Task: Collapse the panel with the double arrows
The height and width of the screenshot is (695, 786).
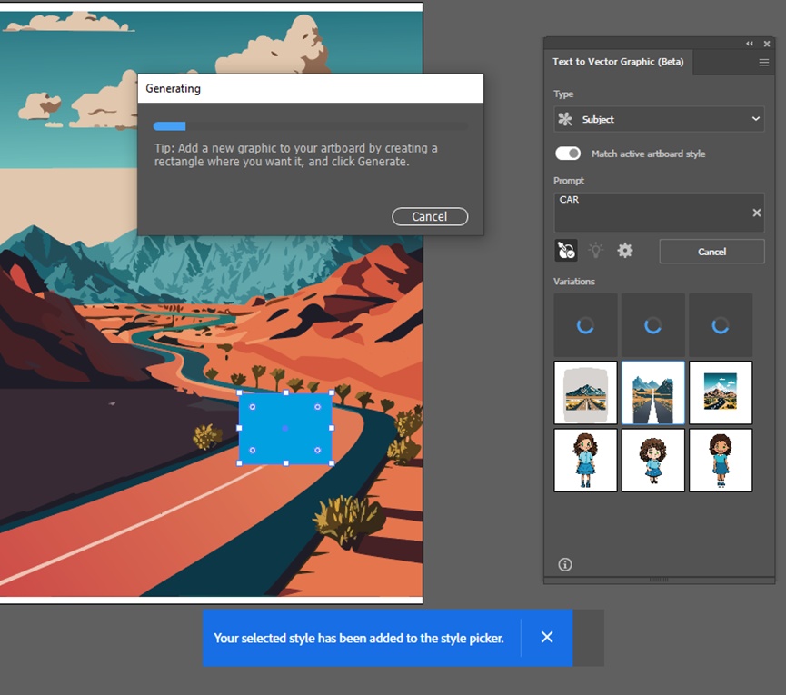Action: point(750,44)
